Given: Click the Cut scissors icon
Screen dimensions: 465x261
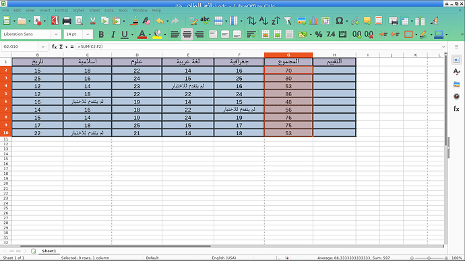Looking at the screenshot, I should 92,21.
